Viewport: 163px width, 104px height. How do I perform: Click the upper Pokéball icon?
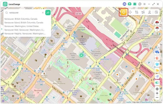pyautogui.click(x=157, y=22)
